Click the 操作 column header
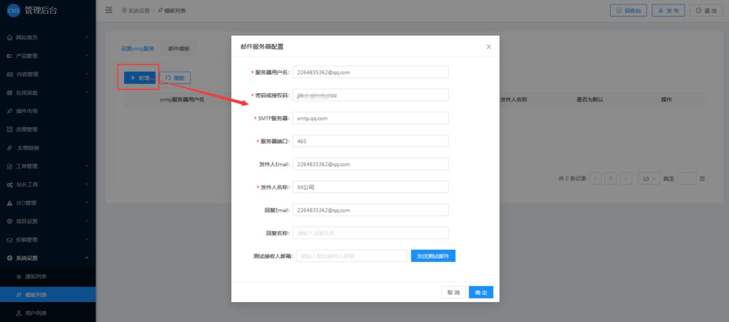Viewport: 729px width, 322px height. click(x=666, y=99)
